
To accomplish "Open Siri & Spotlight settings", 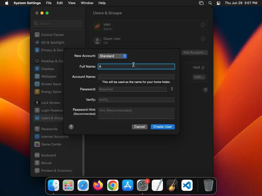I will [x=58, y=43].
